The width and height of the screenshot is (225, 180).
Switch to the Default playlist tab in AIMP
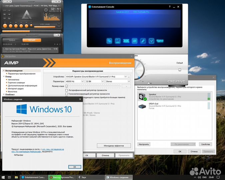pos(32,40)
